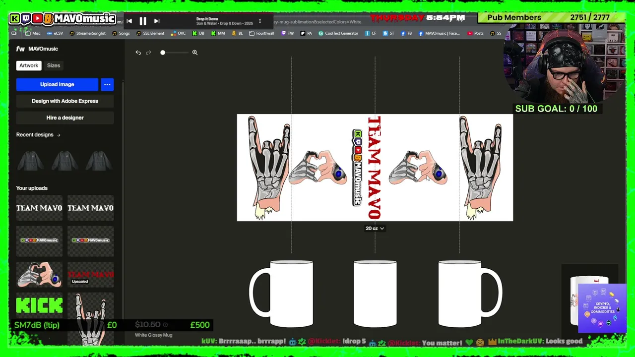The width and height of the screenshot is (635, 357).
Task: Adjust the canvas zoom slider handle
Action: (163, 53)
